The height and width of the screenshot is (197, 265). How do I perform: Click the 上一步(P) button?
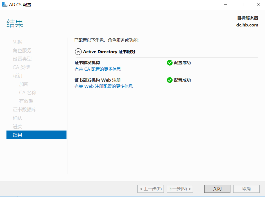point(151,189)
